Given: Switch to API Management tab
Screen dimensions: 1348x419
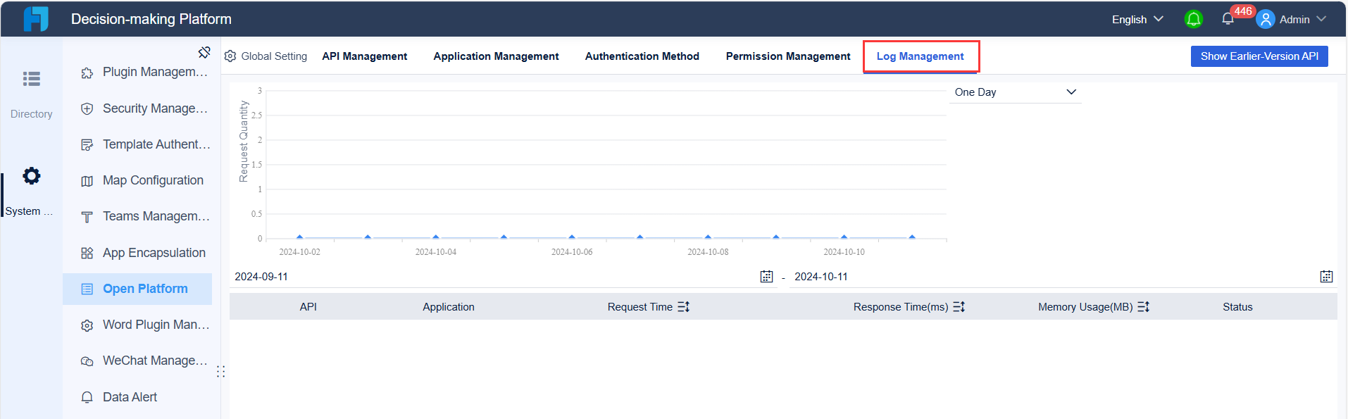Looking at the screenshot, I should click(365, 56).
